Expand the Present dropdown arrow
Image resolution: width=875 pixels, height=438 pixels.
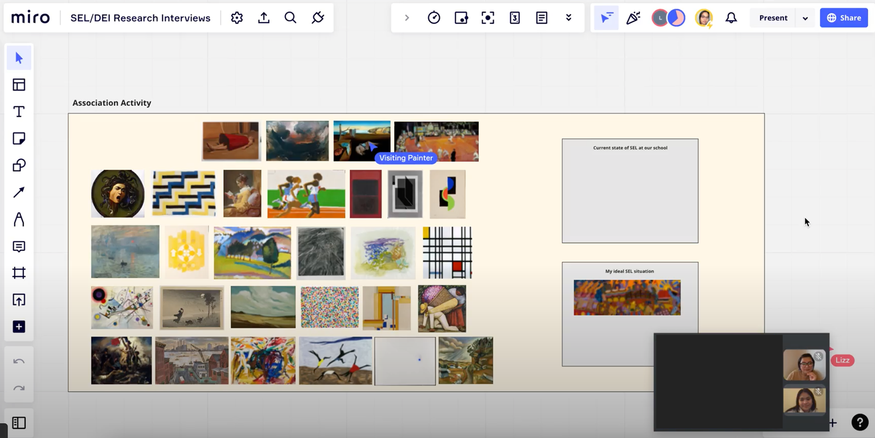(x=805, y=18)
